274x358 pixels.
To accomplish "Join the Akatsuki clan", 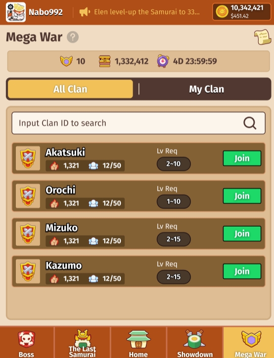I will coord(242,158).
